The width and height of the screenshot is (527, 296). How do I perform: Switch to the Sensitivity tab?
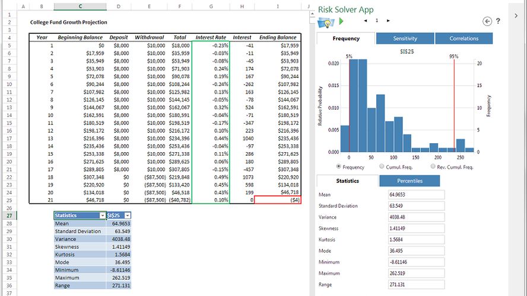click(x=405, y=38)
